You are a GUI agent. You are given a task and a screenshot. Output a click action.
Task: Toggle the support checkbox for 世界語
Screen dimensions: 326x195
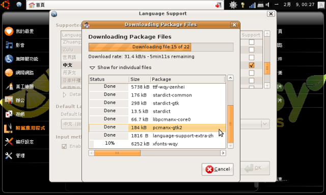click(x=252, y=57)
